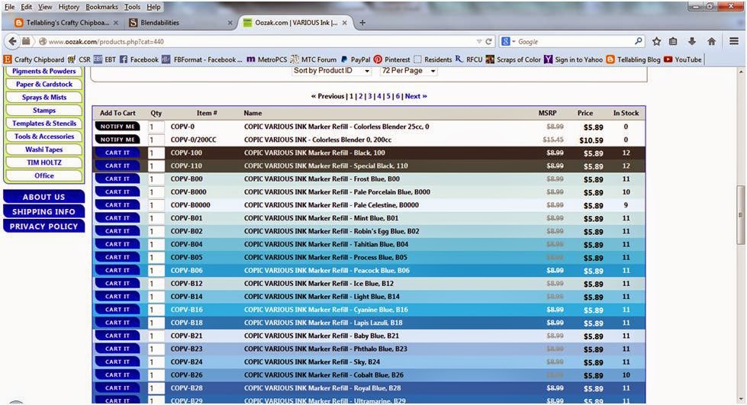747x405 pixels.
Task: Open the Facebook bookmark
Action: pyautogui.click(x=139, y=59)
